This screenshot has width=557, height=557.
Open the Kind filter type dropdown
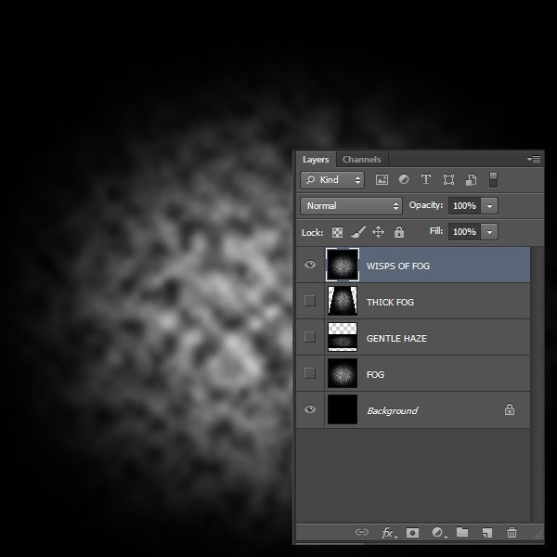[x=332, y=180]
